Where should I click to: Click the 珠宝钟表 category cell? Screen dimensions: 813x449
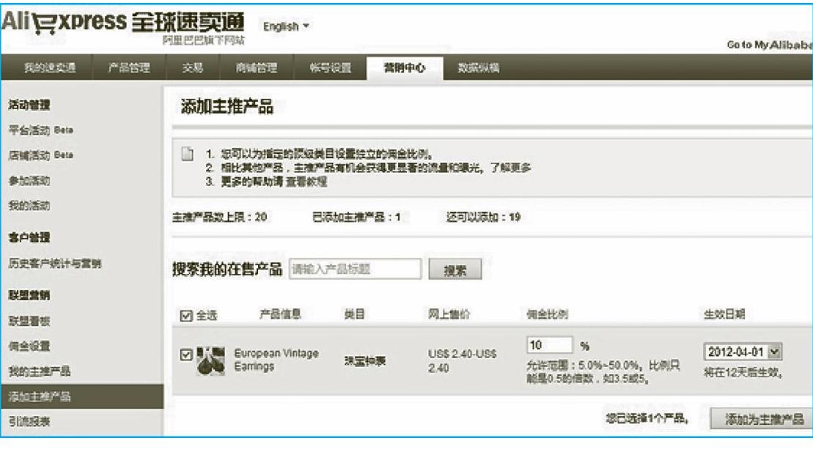[365, 361]
